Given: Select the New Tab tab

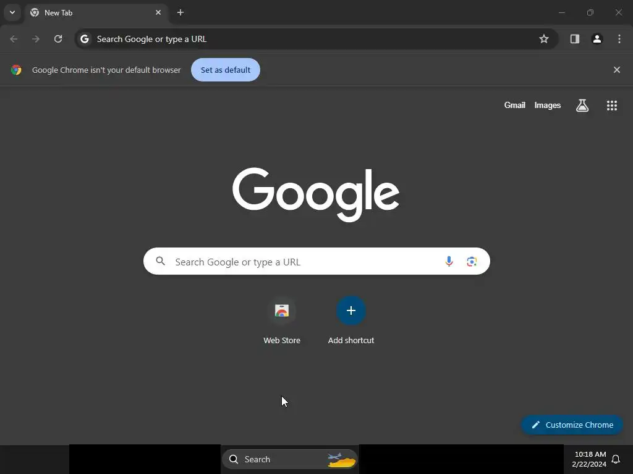Looking at the screenshot, I should [x=96, y=13].
